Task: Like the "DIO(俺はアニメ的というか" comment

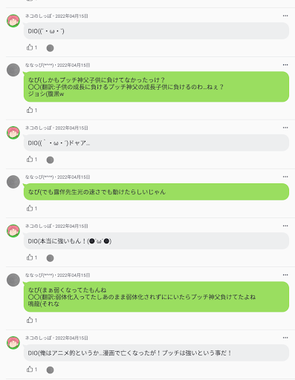Action: coord(30,369)
